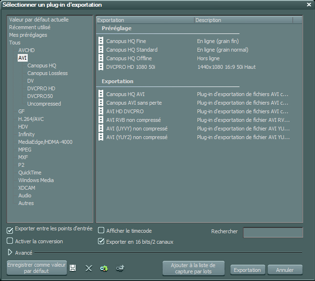This screenshot has width=315, height=281.
Task: Click the export preset icon
Action: (x=120, y=268)
